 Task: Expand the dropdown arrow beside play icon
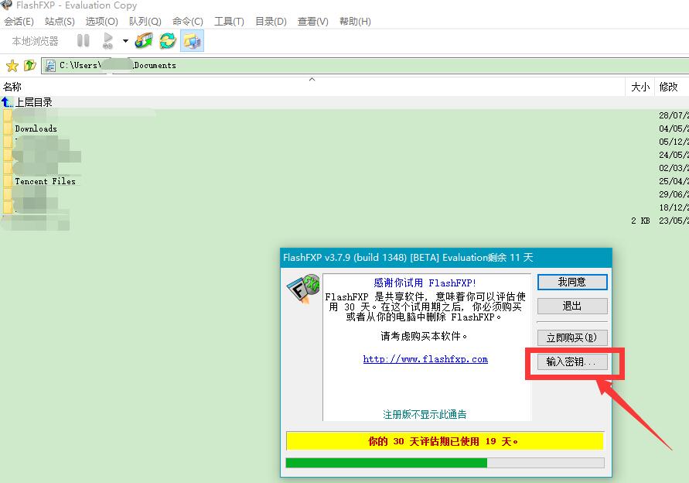tap(126, 41)
